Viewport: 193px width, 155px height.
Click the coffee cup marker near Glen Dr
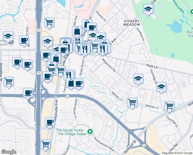[x=24, y=40]
